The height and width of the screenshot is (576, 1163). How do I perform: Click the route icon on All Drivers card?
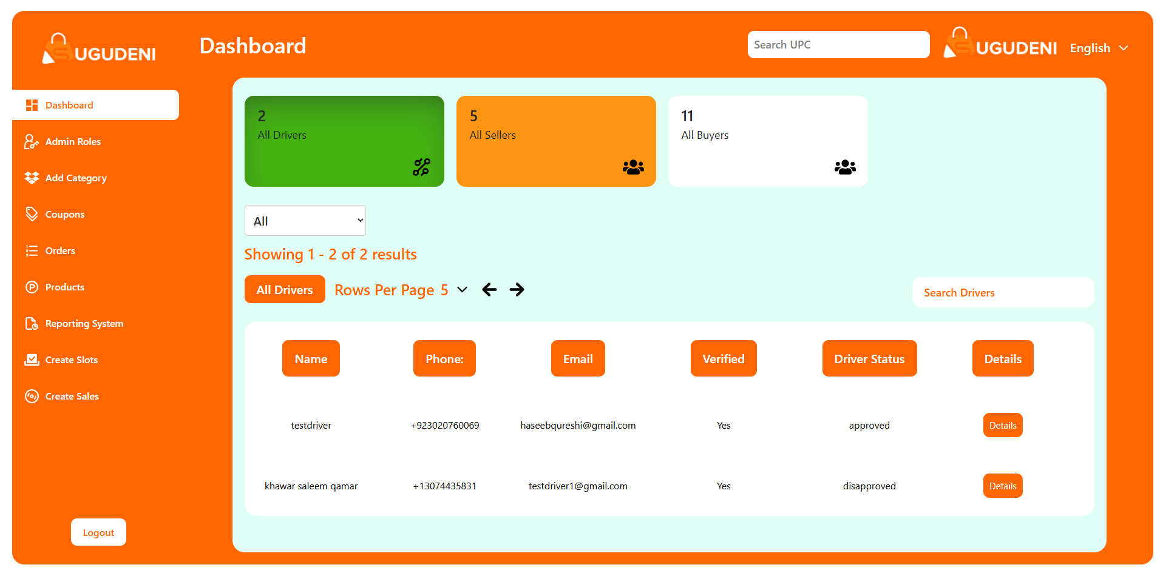click(421, 167)
